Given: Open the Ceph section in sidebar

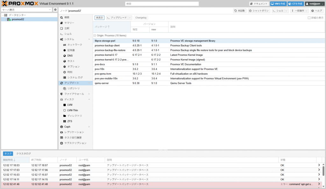Looking at the screenshot, I should [x=67, y=127].
